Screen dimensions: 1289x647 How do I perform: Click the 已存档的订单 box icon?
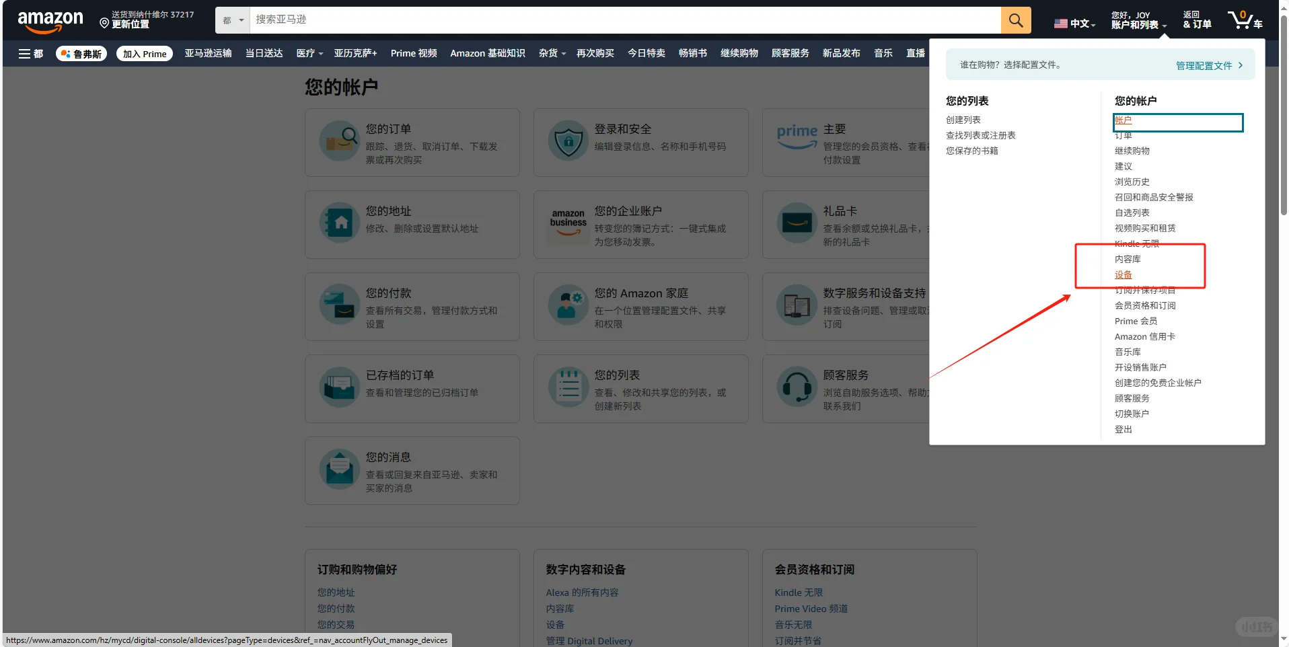[x=340, y=387]
